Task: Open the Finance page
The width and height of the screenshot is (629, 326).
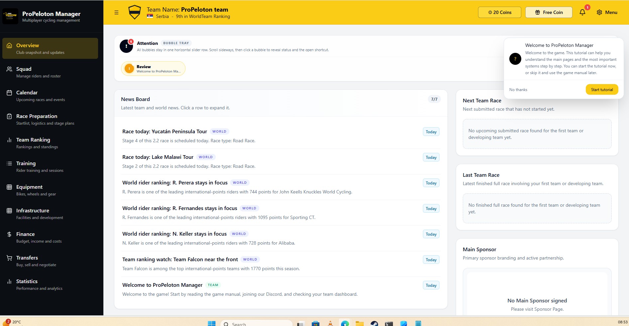Action: click(x=50, y=237)
